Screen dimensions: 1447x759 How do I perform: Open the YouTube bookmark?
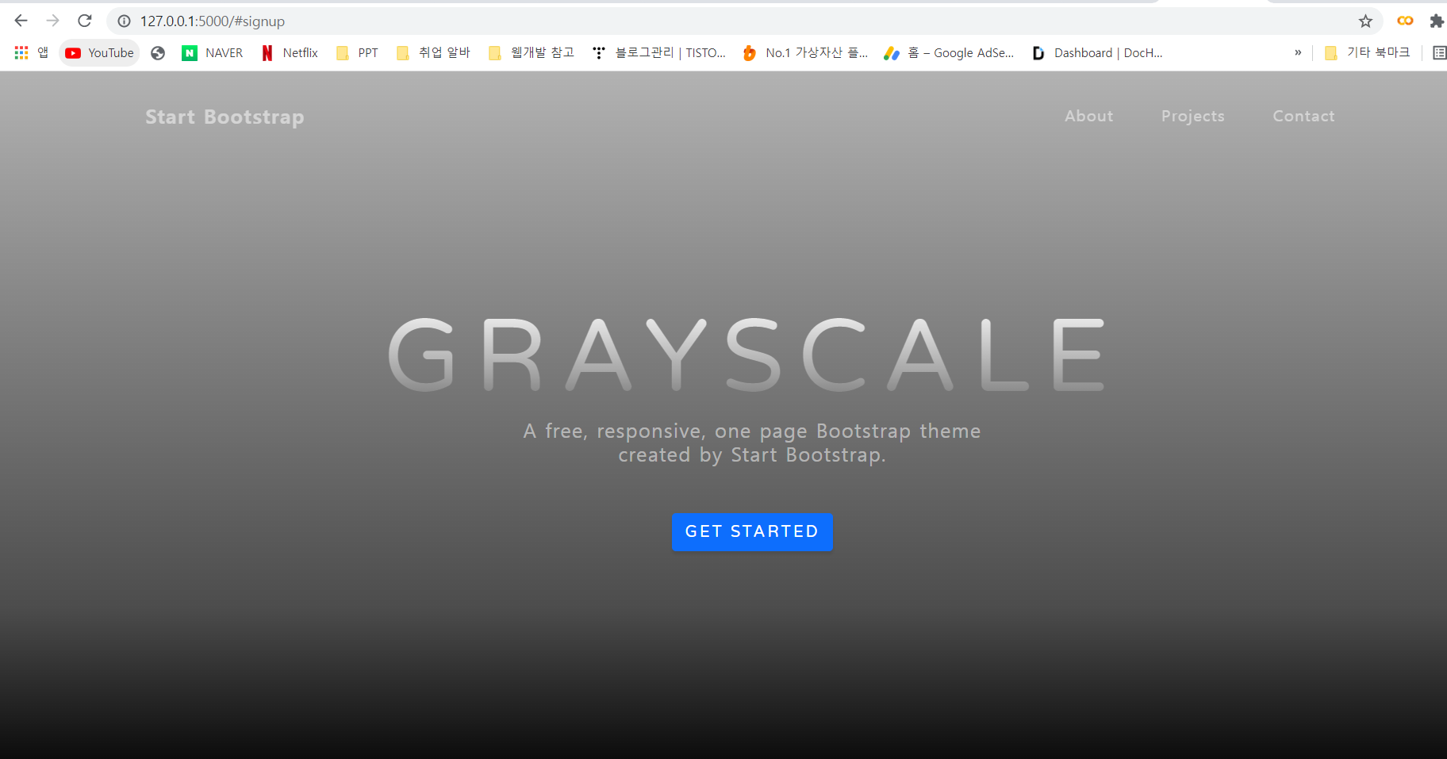100,52
